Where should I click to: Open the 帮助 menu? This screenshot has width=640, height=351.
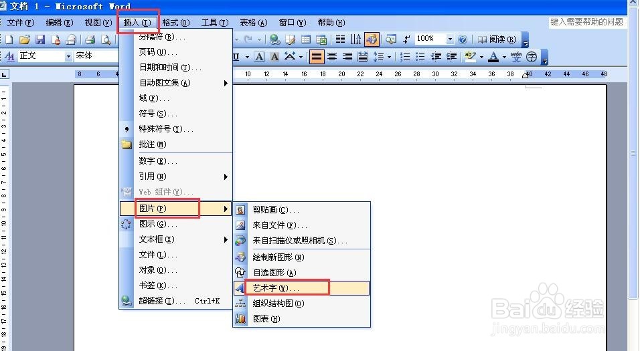pyautogui.click(x=331, y=23)
